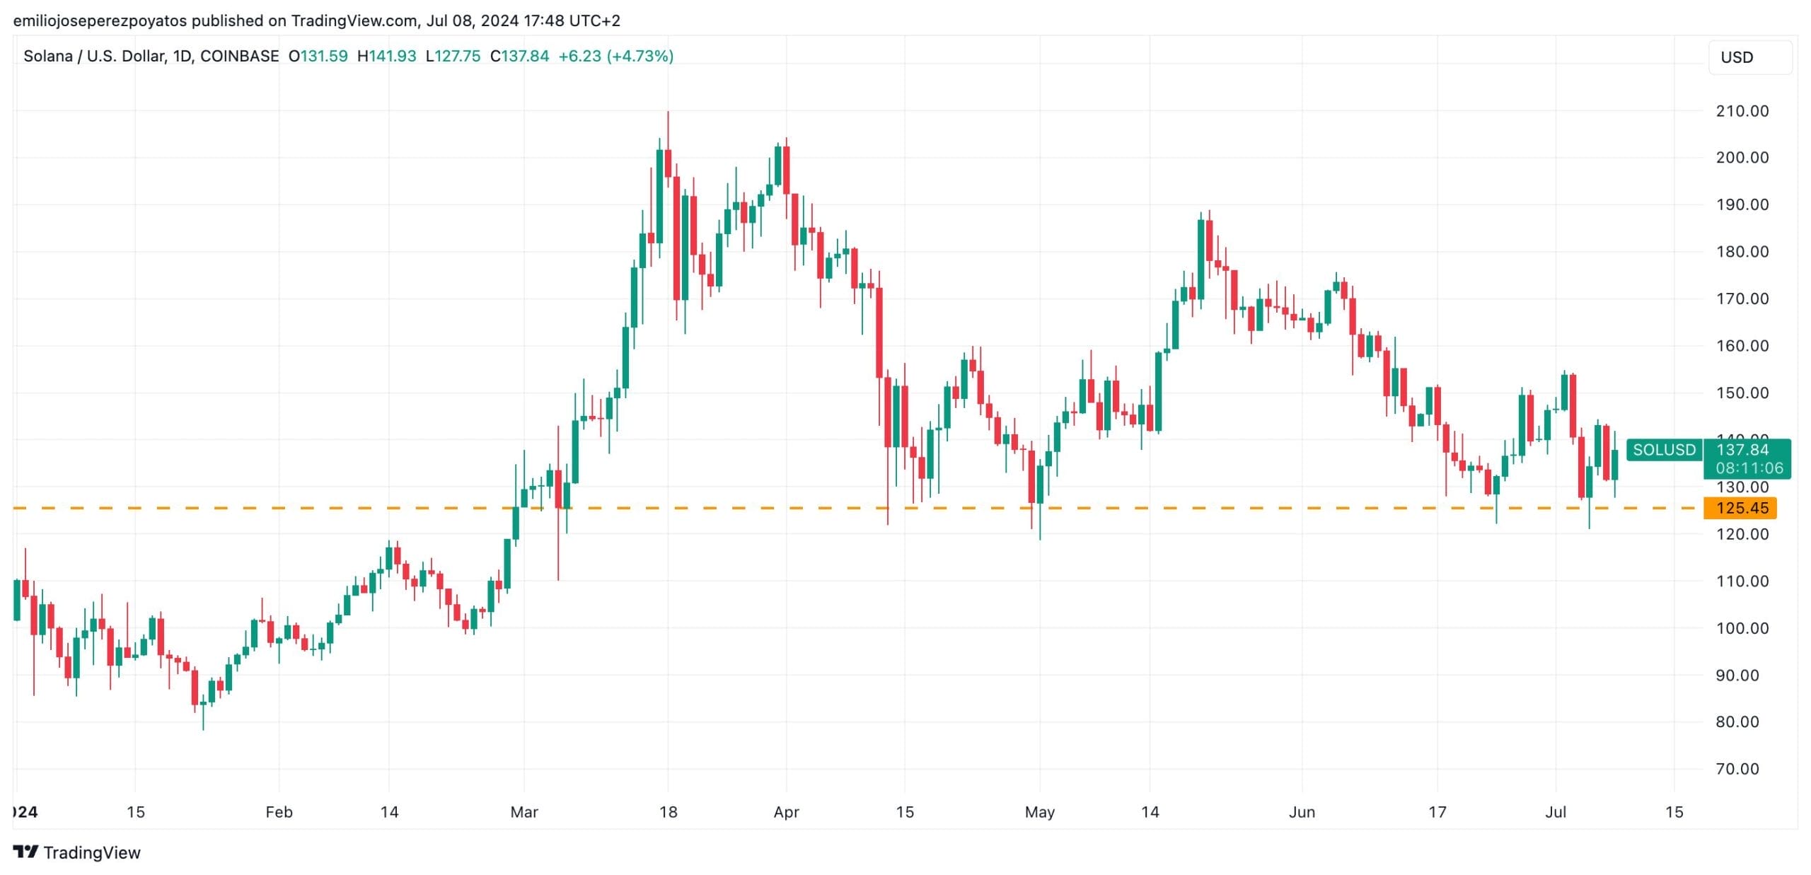The image size is (1811, 875).
Task: Click the 210.00 price scale label
Action: coord(1742,111)
